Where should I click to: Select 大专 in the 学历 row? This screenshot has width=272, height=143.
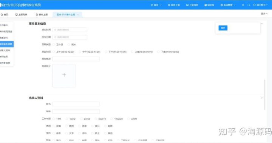[66, 133]
